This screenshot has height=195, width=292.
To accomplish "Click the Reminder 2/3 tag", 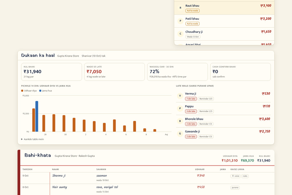I will [206, 111].
